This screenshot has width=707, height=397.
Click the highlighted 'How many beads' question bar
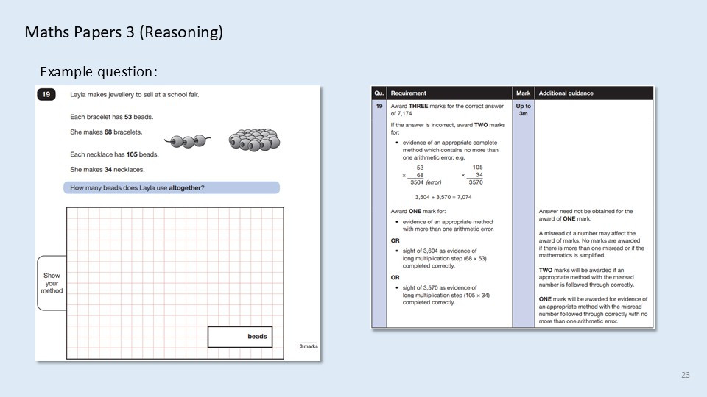(172, 188)
